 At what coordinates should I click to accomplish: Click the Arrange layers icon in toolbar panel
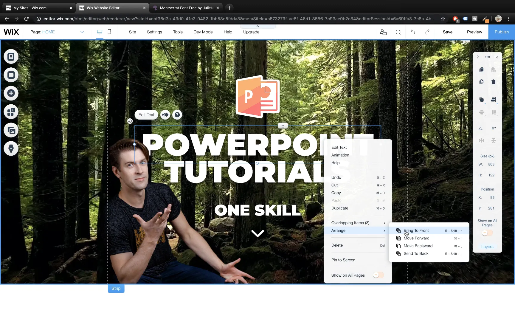[482, 100]
